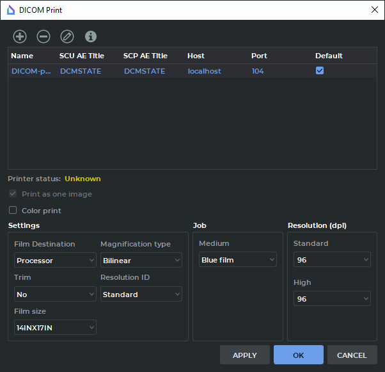Click the Unknown printer status text
385x372 pixels.
82,179
